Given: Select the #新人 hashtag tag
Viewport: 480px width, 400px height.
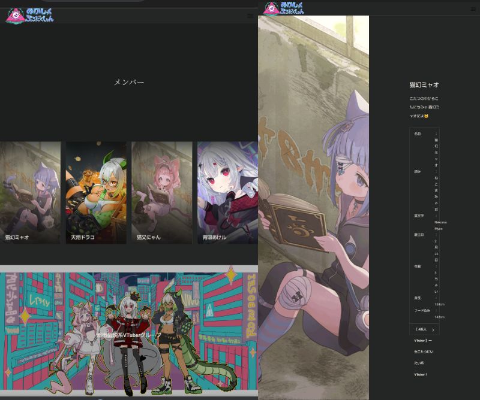Looking at the screenshot, I should coord(421,329).
